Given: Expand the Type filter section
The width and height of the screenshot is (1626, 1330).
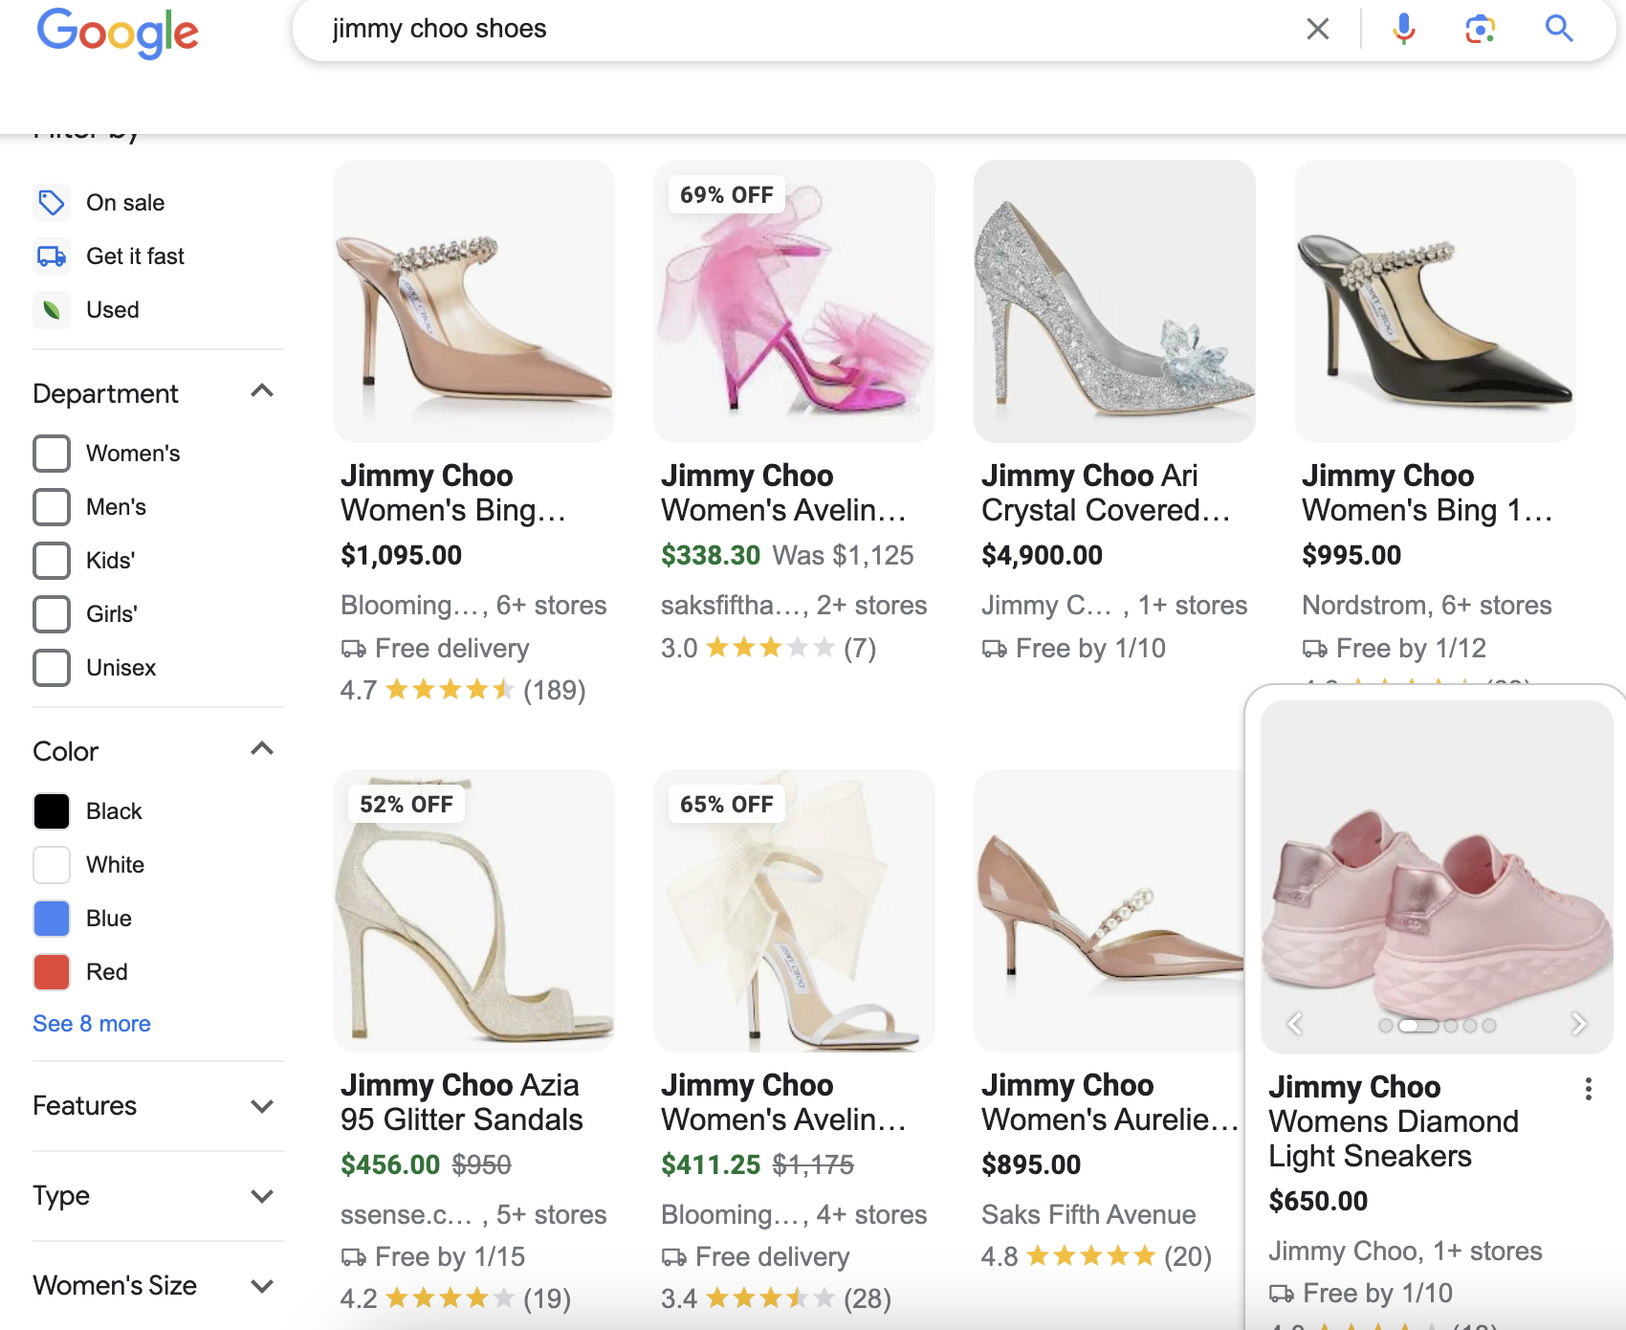Looking at the screenshot, I should point(262,1197).
